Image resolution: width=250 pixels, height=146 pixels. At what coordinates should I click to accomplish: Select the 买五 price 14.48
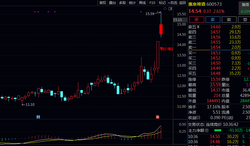point(215,73)
